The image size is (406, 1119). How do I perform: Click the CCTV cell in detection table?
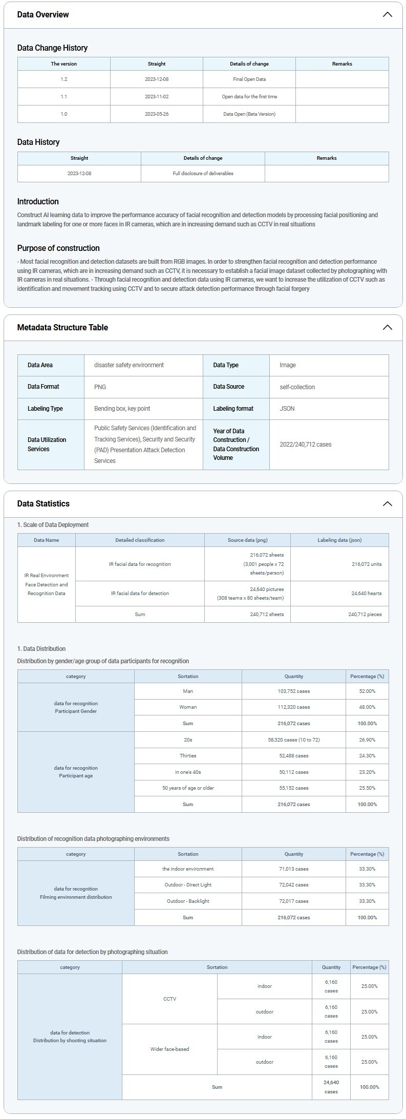pyautogui.click(x=169, y=999)
